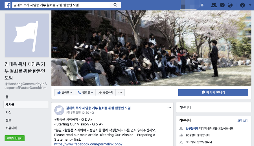254x146 pixels.
Task: Open the 모두 보기 community link
Action: click(x=243, y=120)
